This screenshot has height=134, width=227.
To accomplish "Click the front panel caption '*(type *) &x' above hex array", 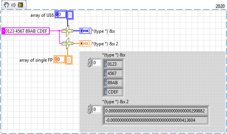I will coord(114,55).
